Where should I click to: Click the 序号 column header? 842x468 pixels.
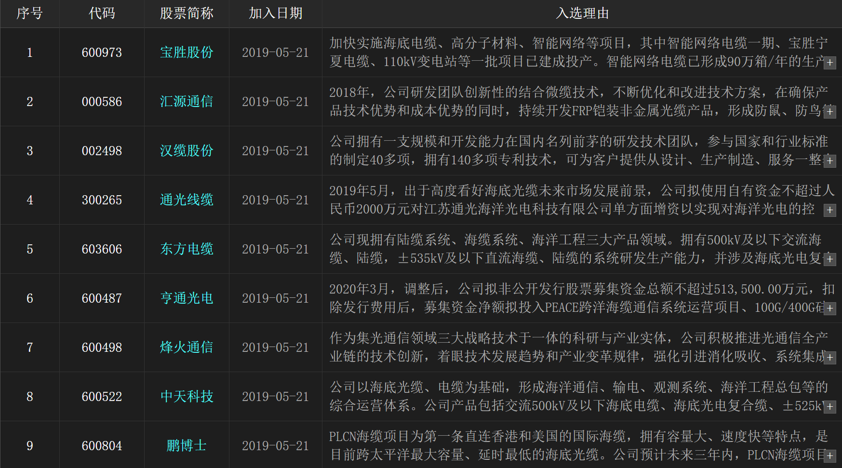click(30, 13)
